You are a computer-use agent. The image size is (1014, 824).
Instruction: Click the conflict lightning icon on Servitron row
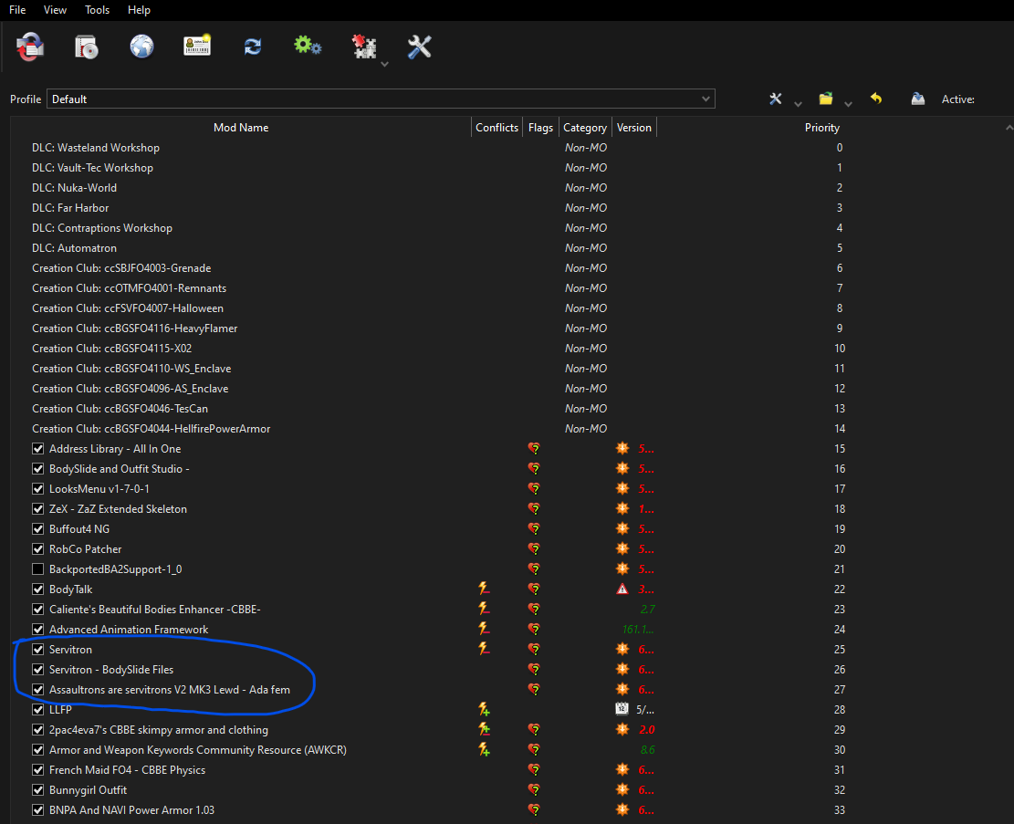point(484,649)
